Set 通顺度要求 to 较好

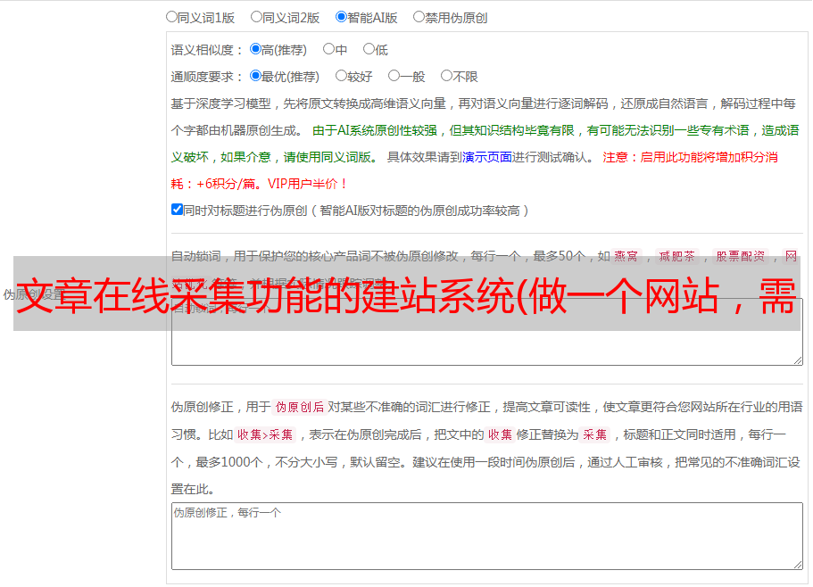click(341, 76)
